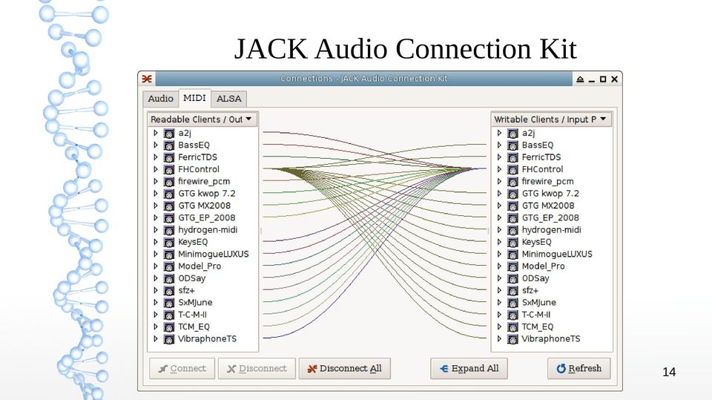Click GTG MX2008 icon in writable list
The image size is (712, 400).
pyautogui.click(x=512, y=206)
